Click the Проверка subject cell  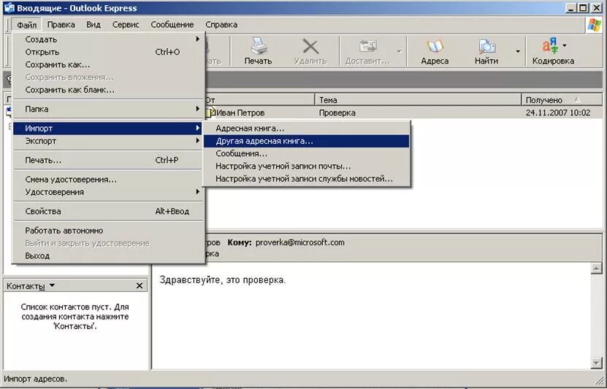point(337,113)
